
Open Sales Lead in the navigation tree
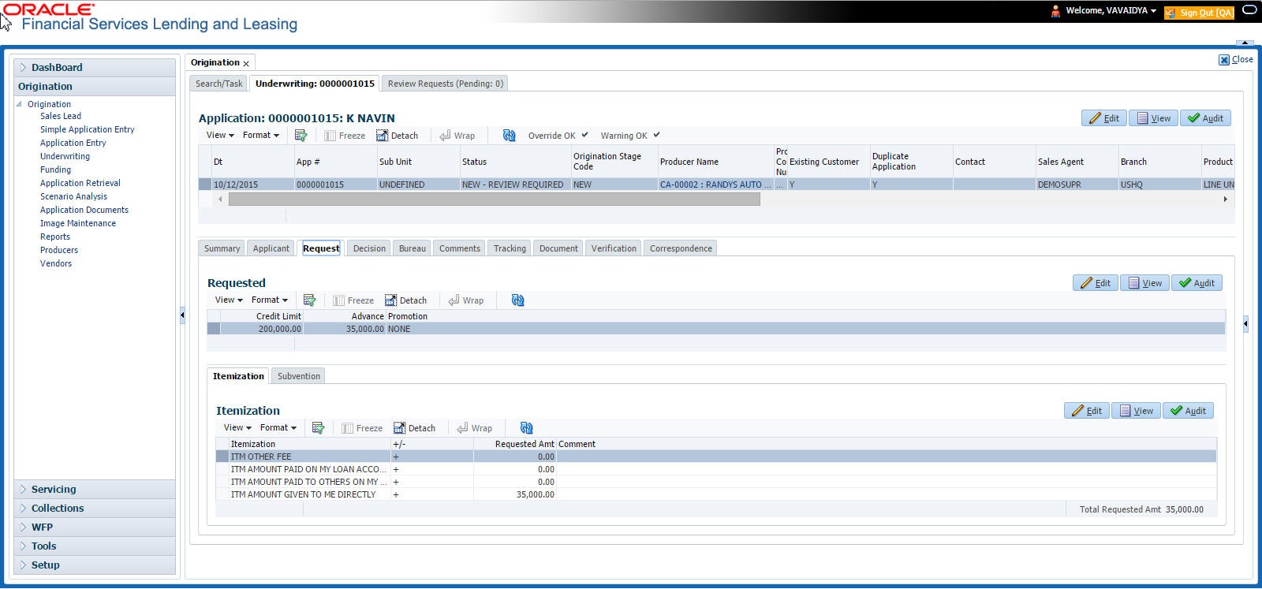(61, 116)
